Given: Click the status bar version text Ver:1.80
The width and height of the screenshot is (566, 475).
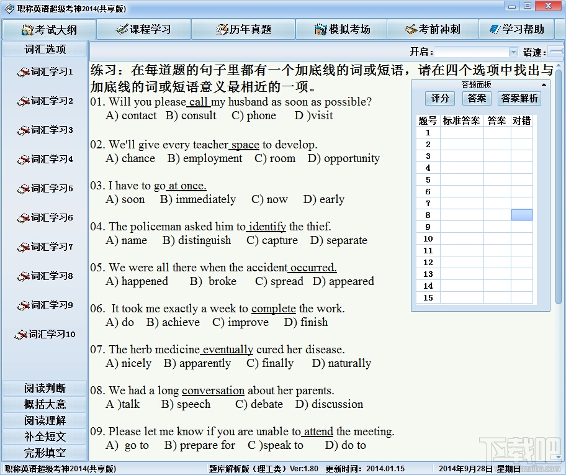Looking at the screenshot, I should (304, 469).
